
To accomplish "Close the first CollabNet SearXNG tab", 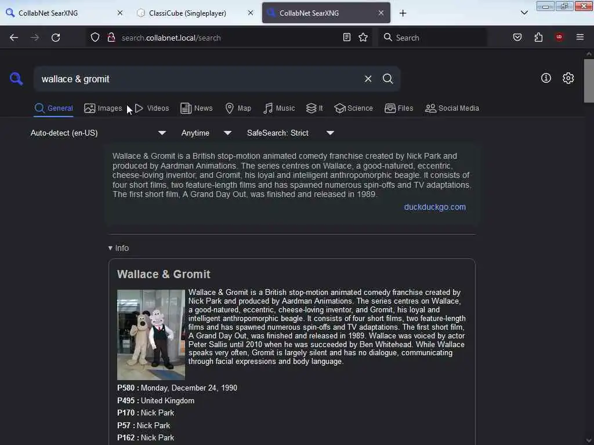I will [x=119, y=13].
